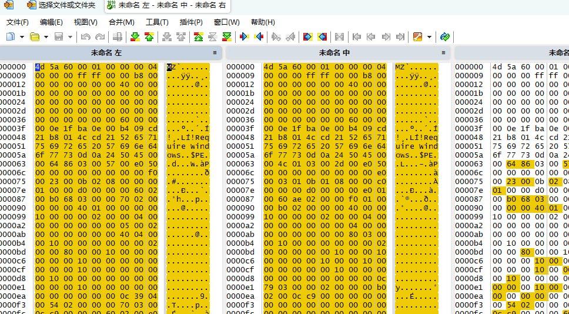Click the New document toolbar icon
Screen dimensions: 569x314
(x=10, y=37)
